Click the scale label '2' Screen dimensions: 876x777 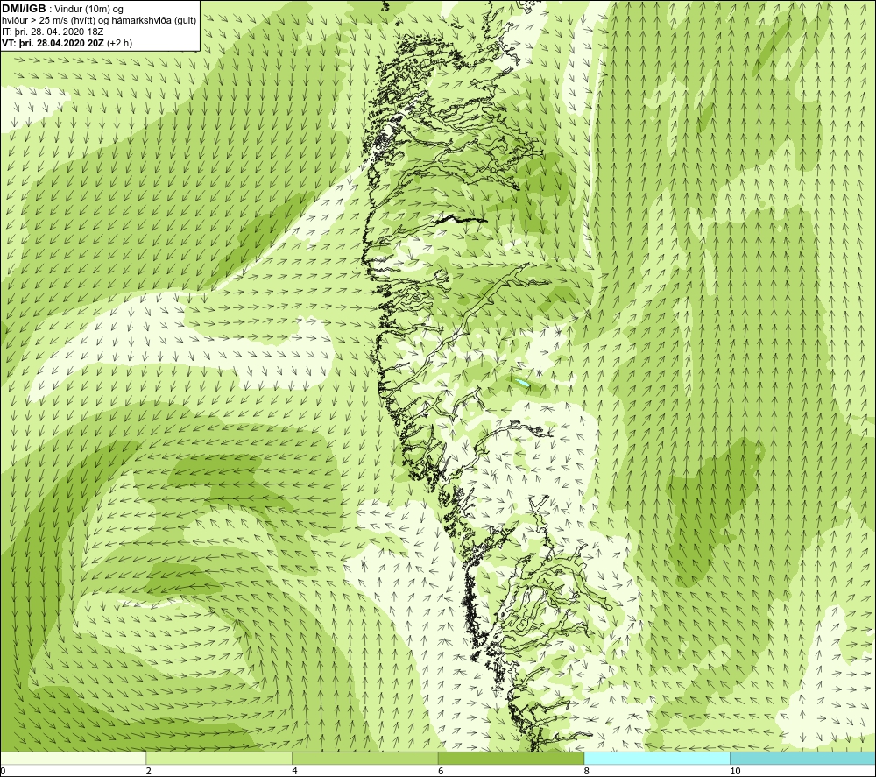pyautogui.click(x=149, y=771)
